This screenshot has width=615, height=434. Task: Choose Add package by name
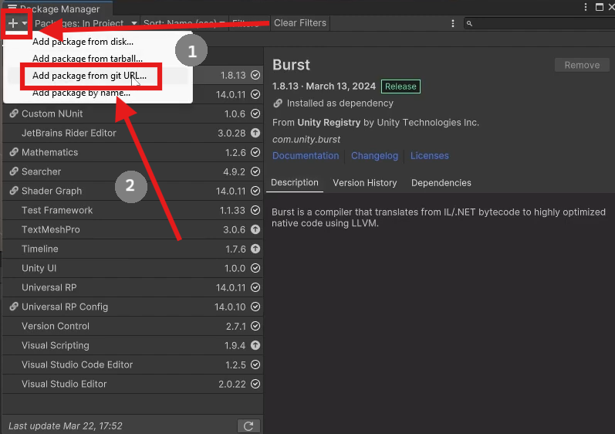pos(81,93)
